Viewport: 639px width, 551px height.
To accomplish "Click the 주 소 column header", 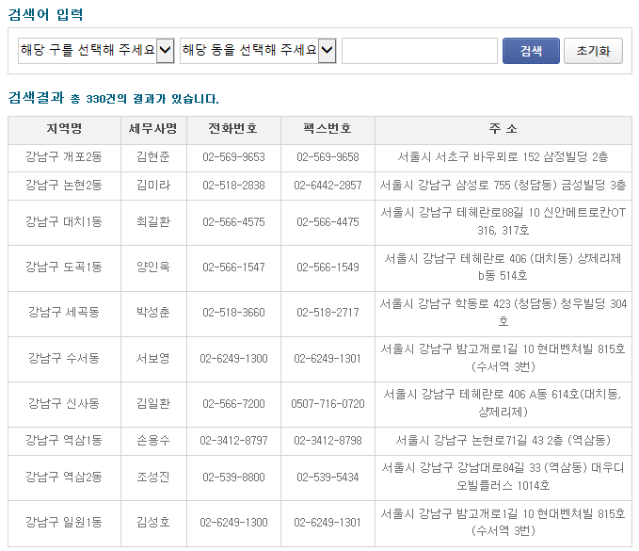I will (x=503, y=129).
